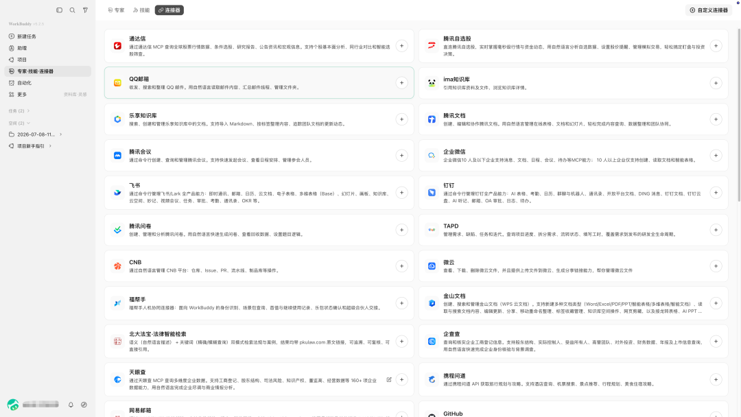Toggle the sidebar panel icon
The width and height of the screenshot is (741, 417).
(59, 10)
